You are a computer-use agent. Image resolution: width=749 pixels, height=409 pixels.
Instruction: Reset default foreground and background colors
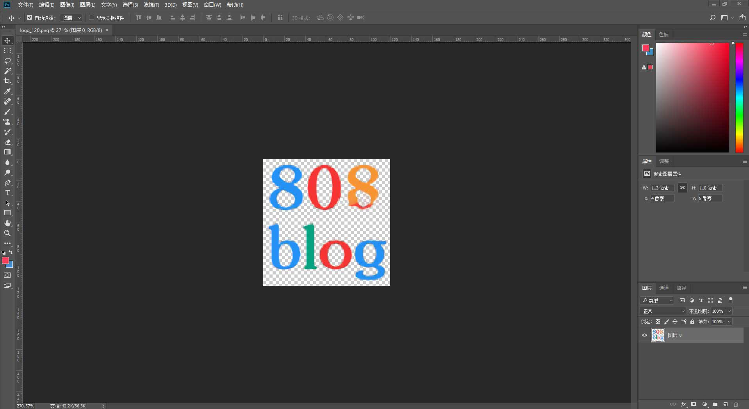(4, 253)
